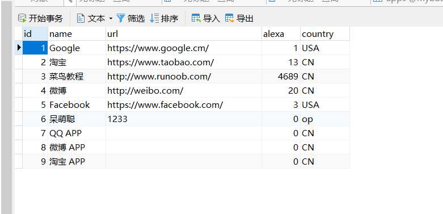Image resolution: width=443 pixels, height=214 pixels.
Task: Select the 淘宝 APP name cell
Action: pos(77,161)
